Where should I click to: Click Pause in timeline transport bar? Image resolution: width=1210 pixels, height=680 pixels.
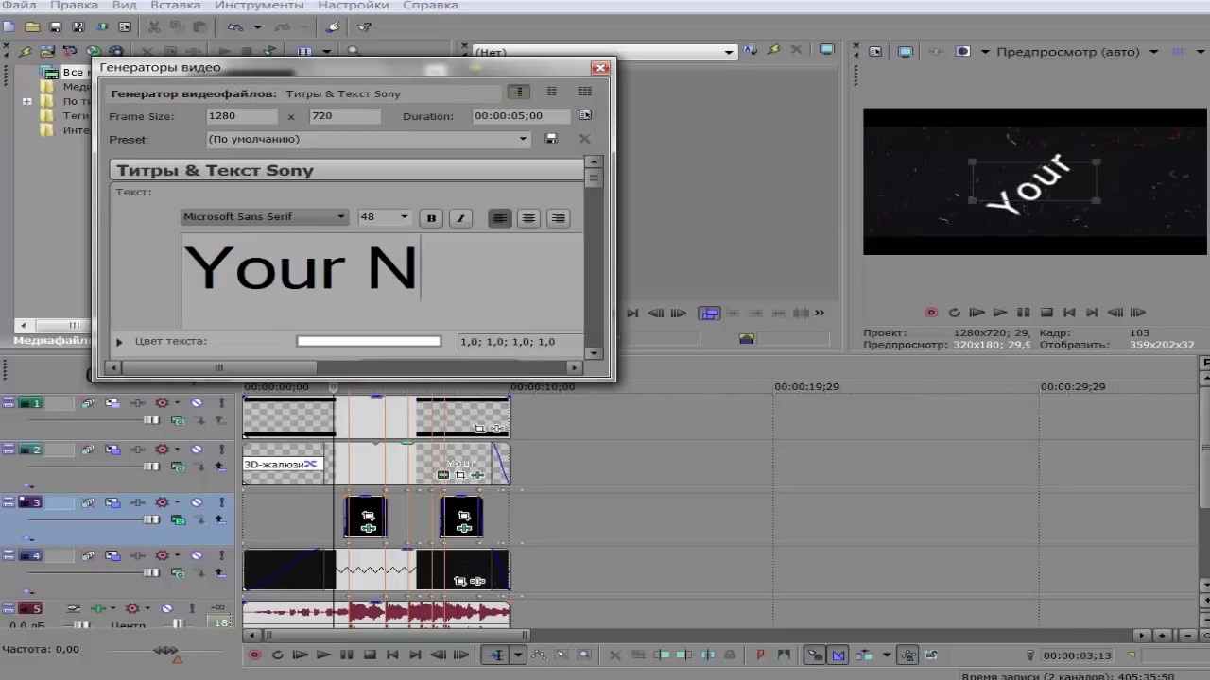[347, 654]
